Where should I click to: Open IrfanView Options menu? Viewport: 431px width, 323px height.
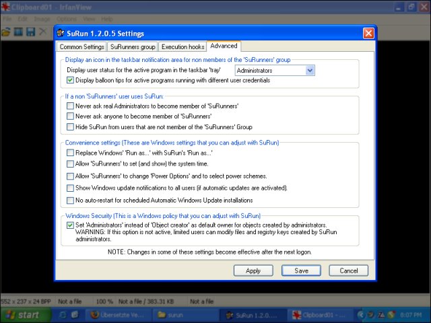[67, 19]
